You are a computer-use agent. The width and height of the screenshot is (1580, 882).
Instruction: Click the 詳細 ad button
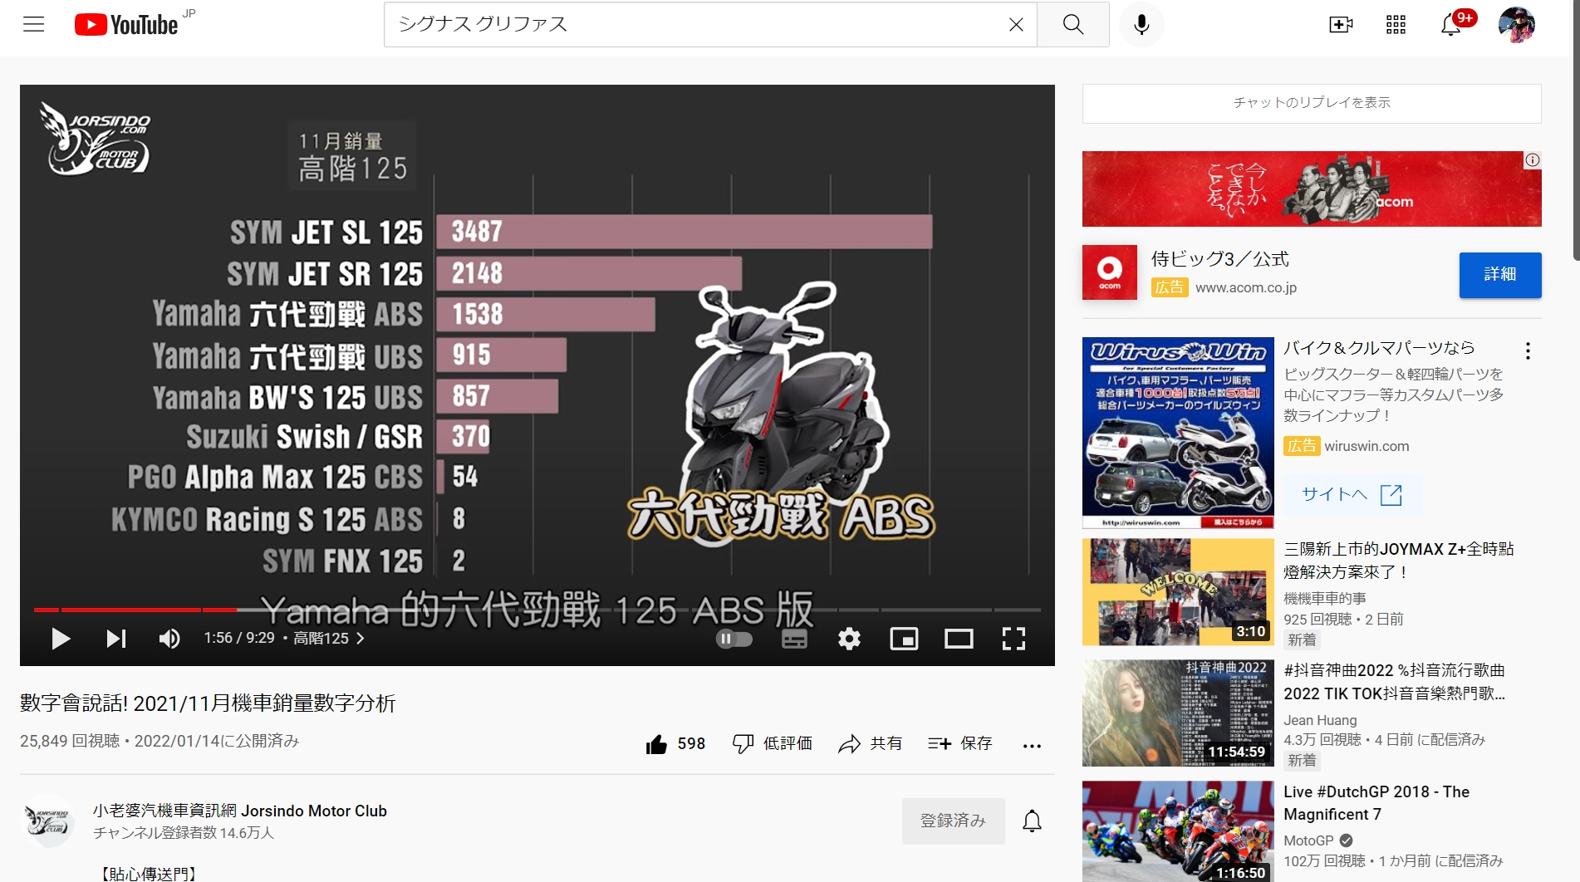[1499, 274]
